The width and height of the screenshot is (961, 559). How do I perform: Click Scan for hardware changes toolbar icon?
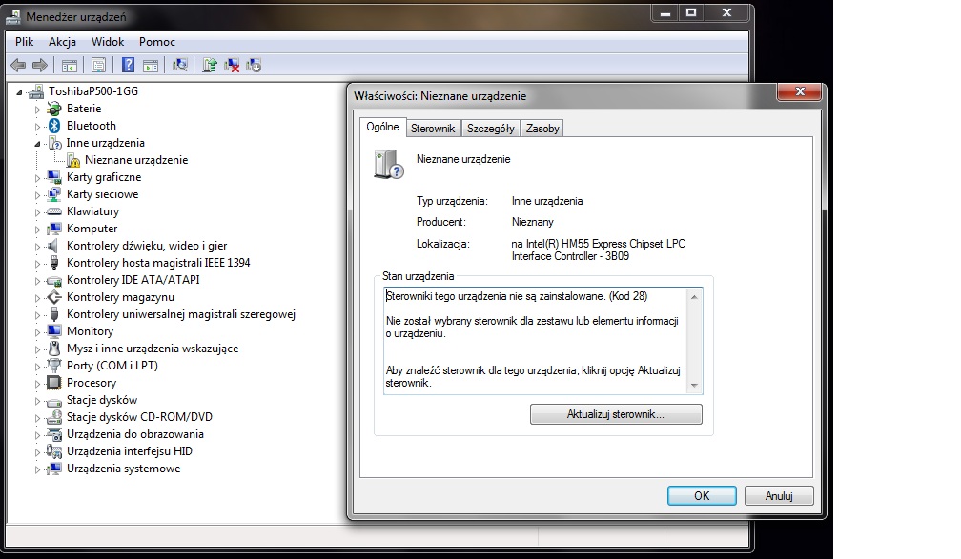coord(179,65)
